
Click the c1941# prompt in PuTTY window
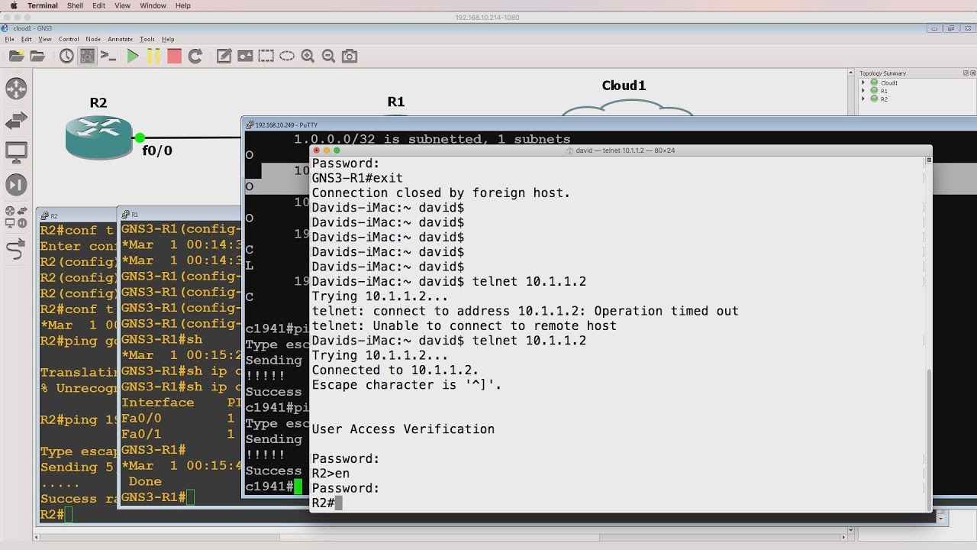[269, 487]
